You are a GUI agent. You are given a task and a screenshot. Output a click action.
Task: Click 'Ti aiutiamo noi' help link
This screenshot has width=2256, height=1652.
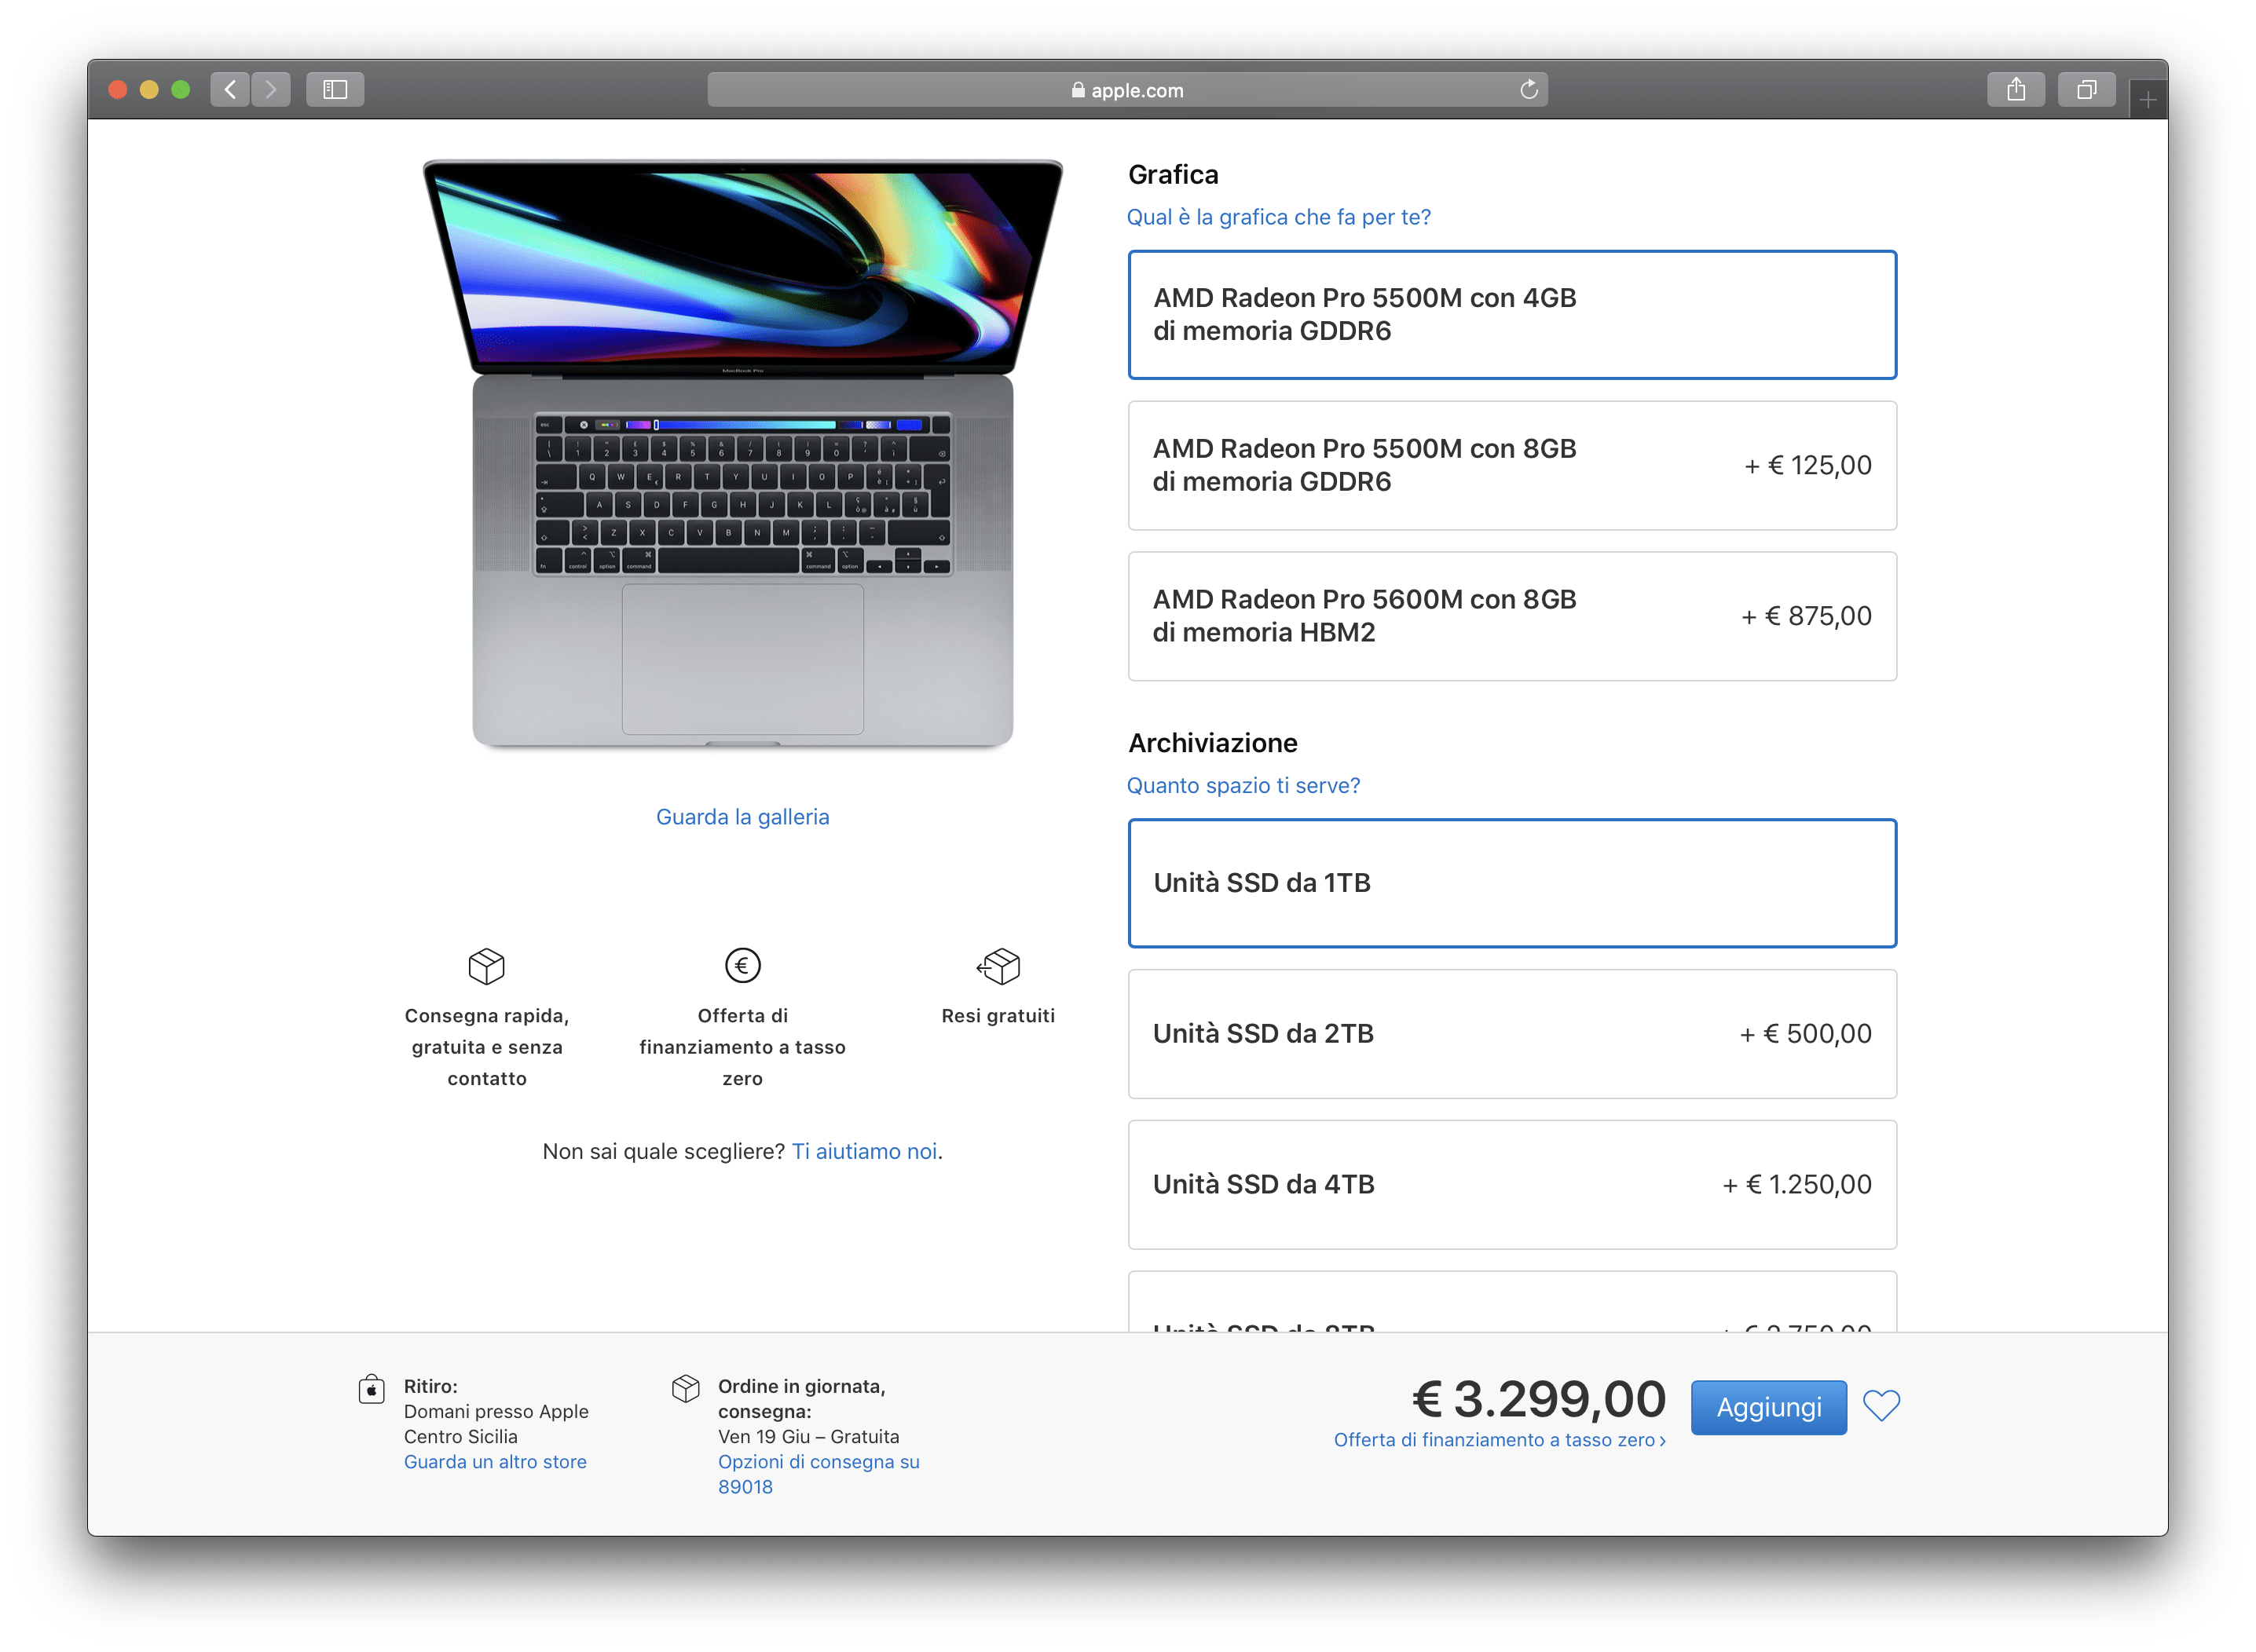pyautogui.click(x=864, y=1151)
